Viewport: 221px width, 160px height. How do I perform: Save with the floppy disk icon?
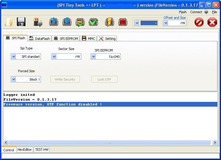tap(21, 22)
